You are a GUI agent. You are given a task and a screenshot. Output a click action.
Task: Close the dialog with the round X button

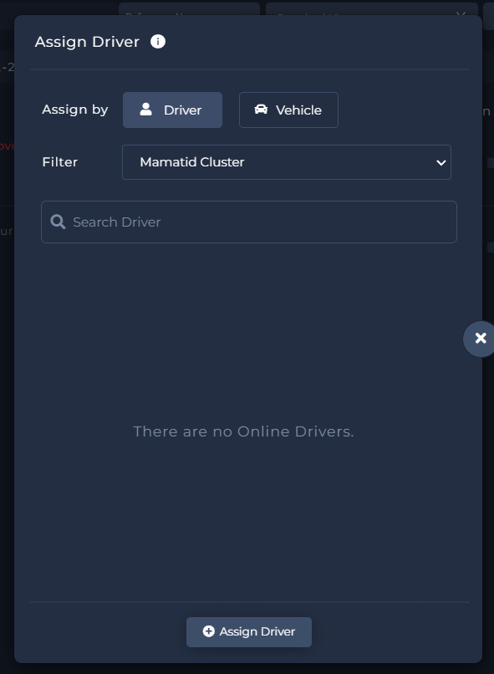tap(481, 339)
